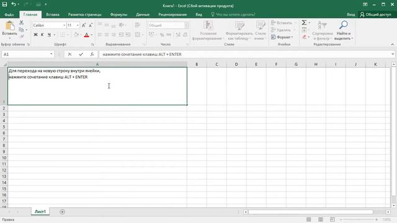Viewport: 397px width, 223px height.
Task: Click the large Вставить paste icon
Action: (10, 26)
